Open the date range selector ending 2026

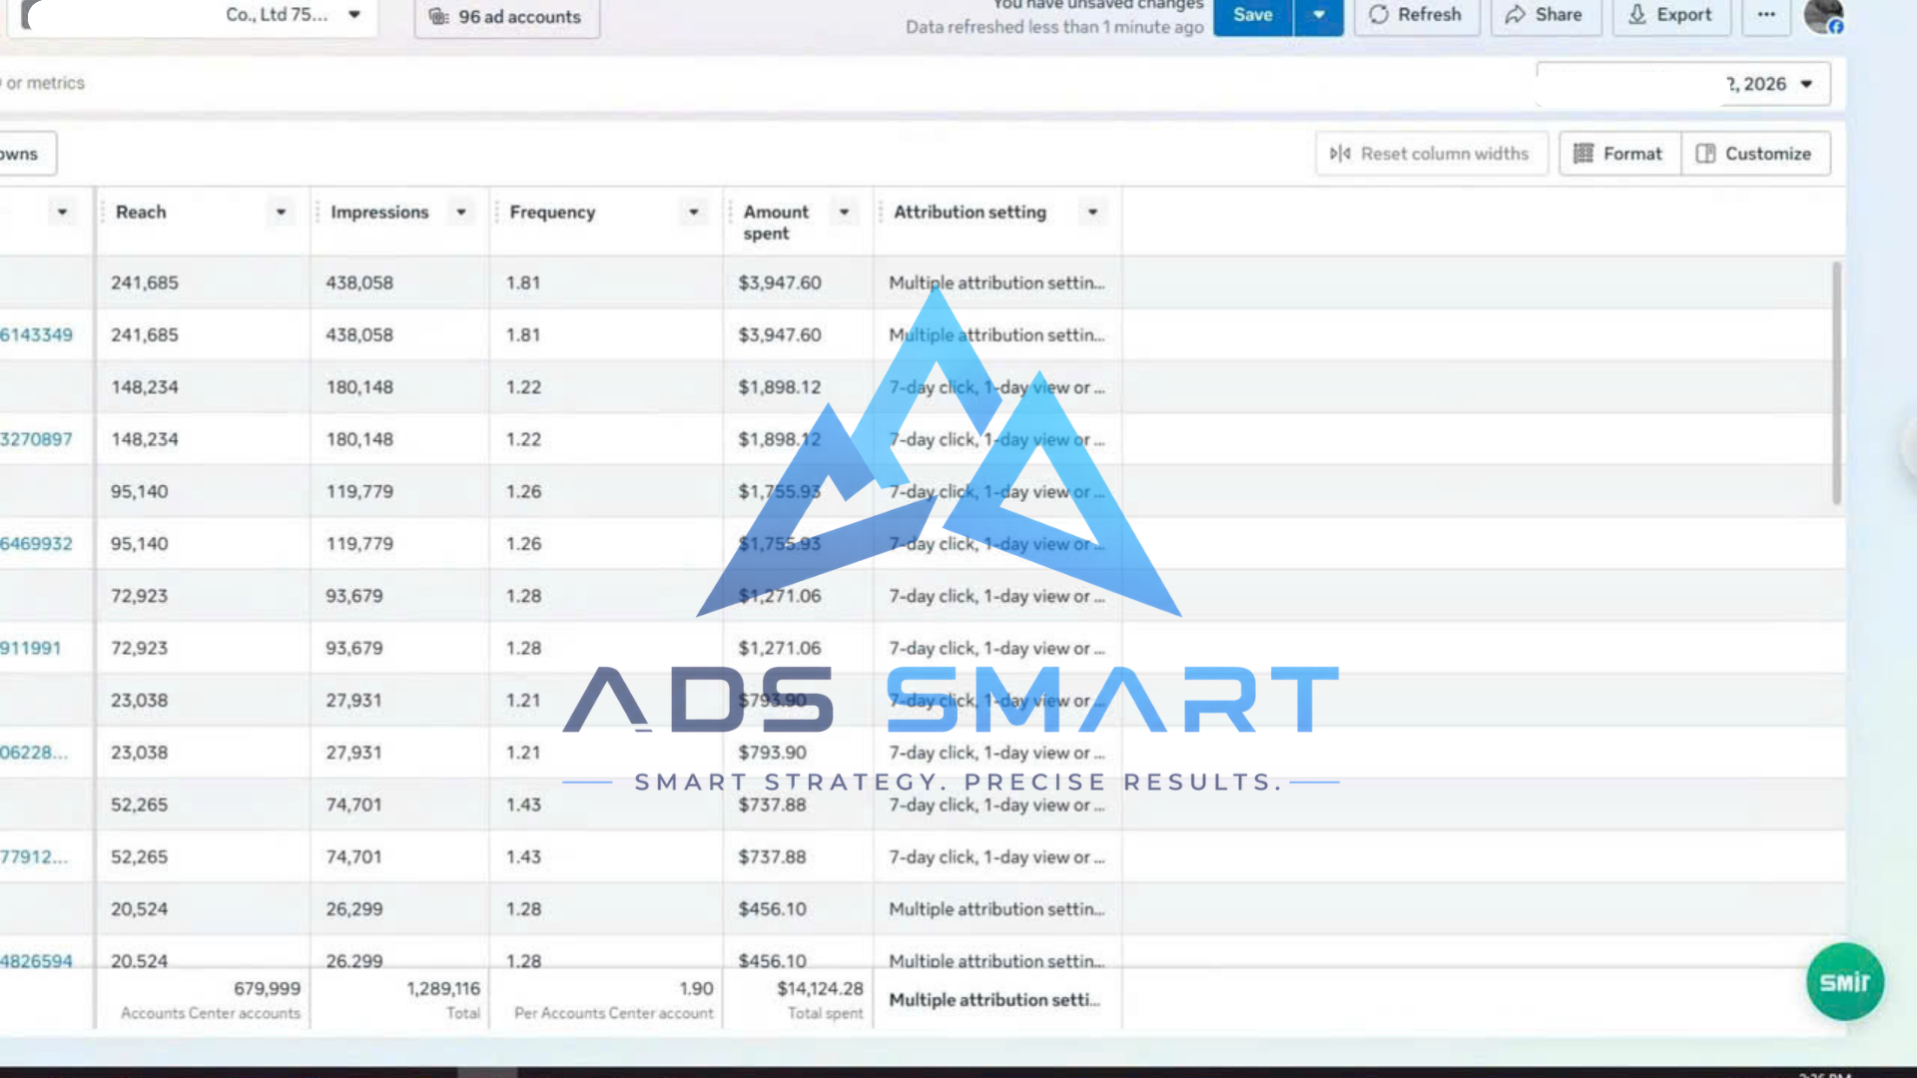tap(1683, 84)
